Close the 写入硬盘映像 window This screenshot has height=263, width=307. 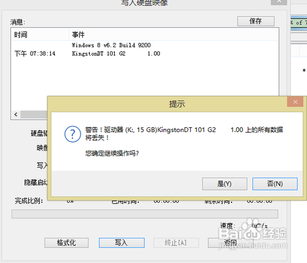click(279, 2)
